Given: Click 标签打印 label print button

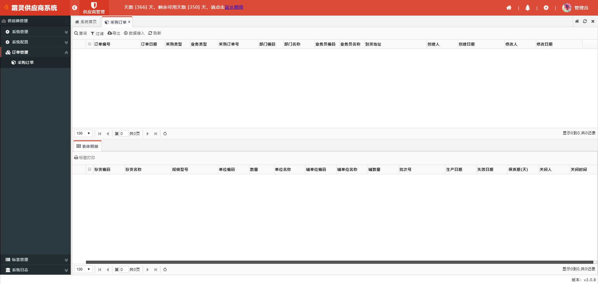Looking at the screenshot, I should (x=84, y=158).
